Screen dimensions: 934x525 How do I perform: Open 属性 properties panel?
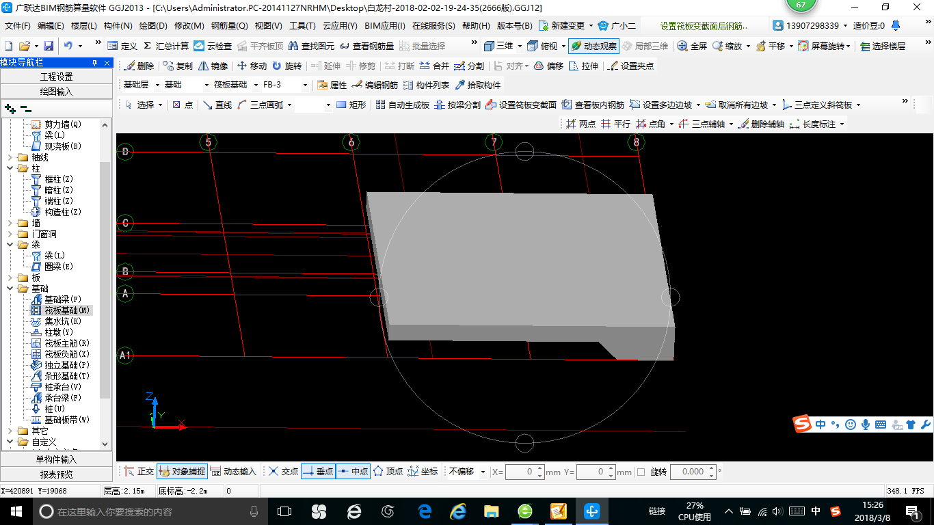click(332, 85)
